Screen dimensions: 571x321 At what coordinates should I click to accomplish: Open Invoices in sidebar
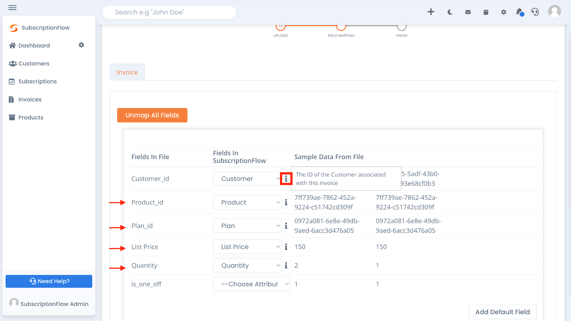click(x=25, y=100)
